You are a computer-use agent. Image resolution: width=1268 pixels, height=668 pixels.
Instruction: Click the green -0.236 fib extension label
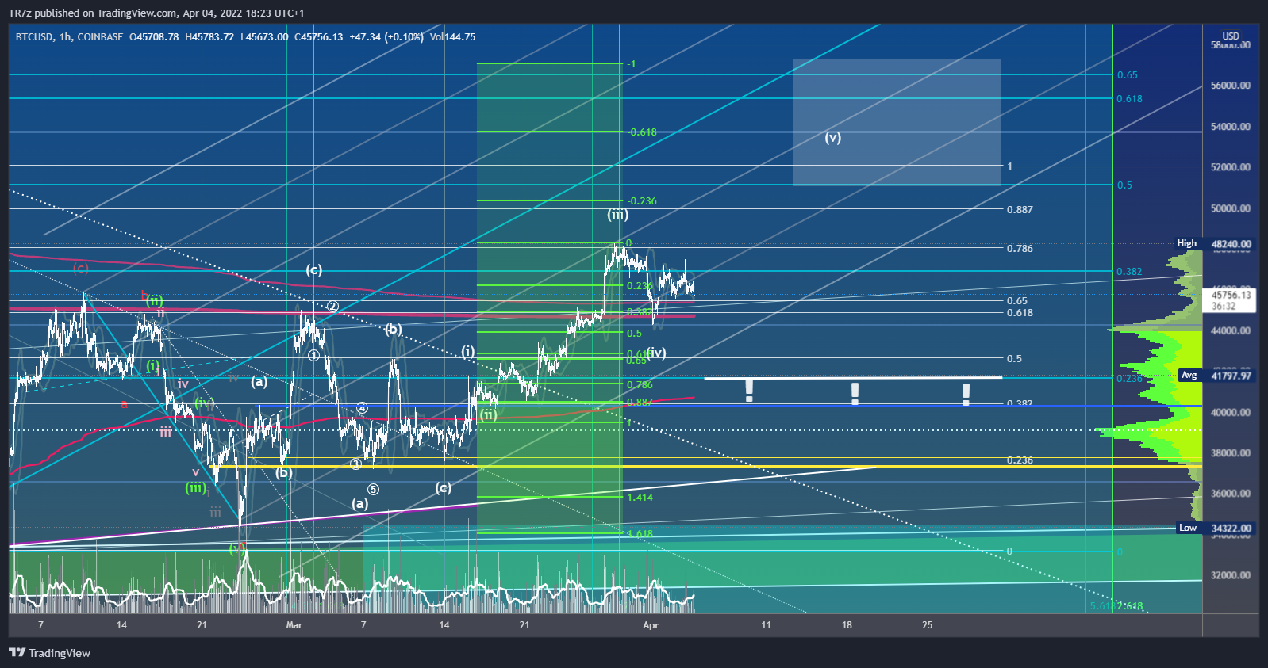coord(642,201)
